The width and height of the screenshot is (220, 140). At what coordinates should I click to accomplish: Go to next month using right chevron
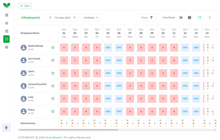click(x=75, y=18)
